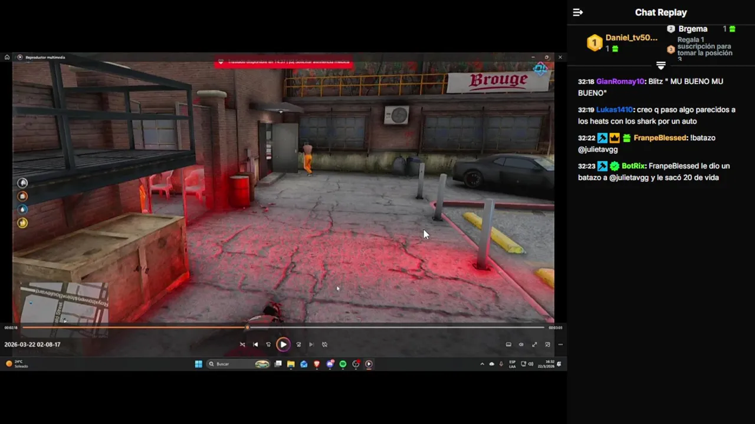
Task: Open the volume control
Action: (x=521, y=344)
